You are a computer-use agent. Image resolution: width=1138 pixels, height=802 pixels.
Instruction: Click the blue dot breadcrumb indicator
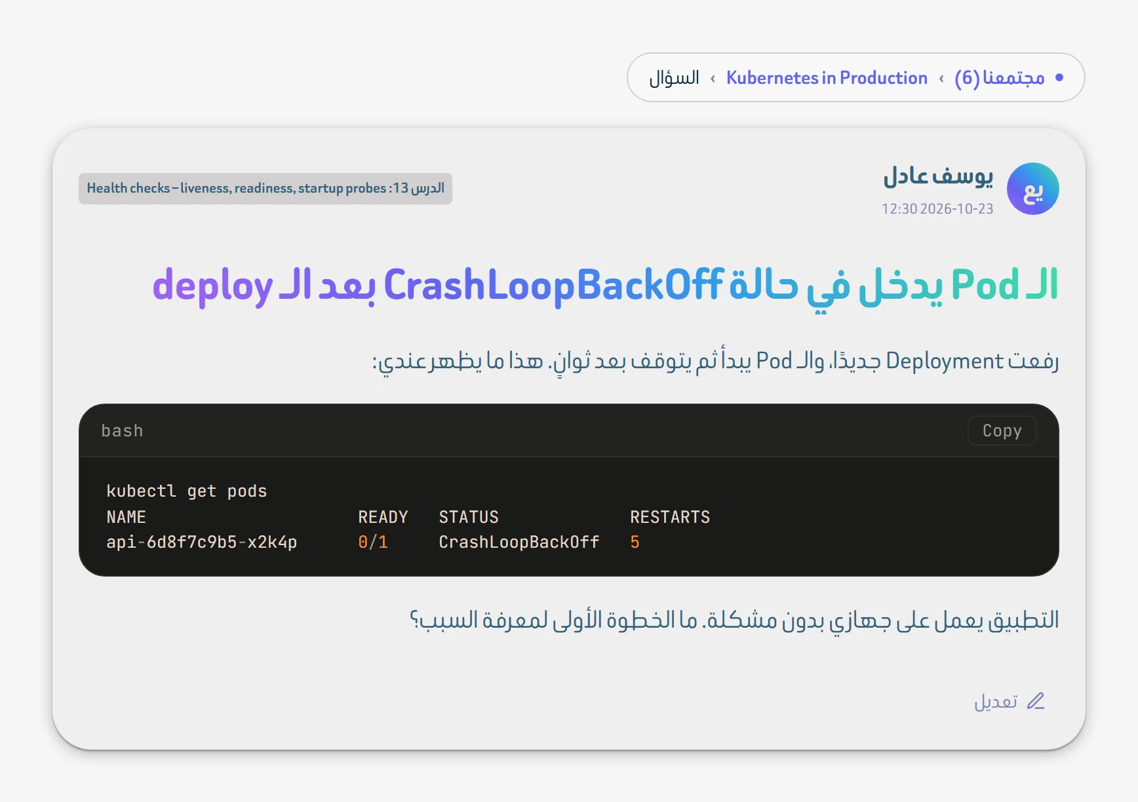click(1059, 77)
